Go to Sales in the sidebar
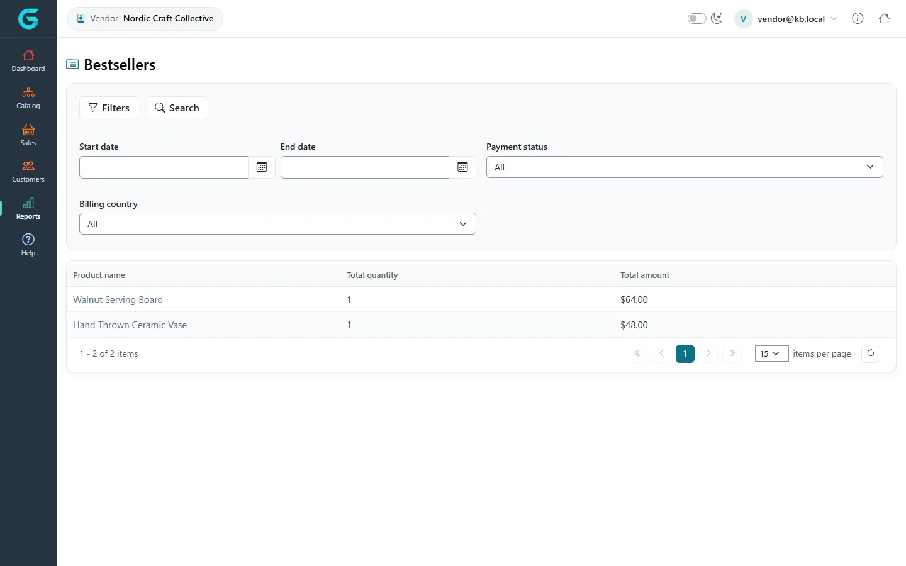 (x=28, y=135)
